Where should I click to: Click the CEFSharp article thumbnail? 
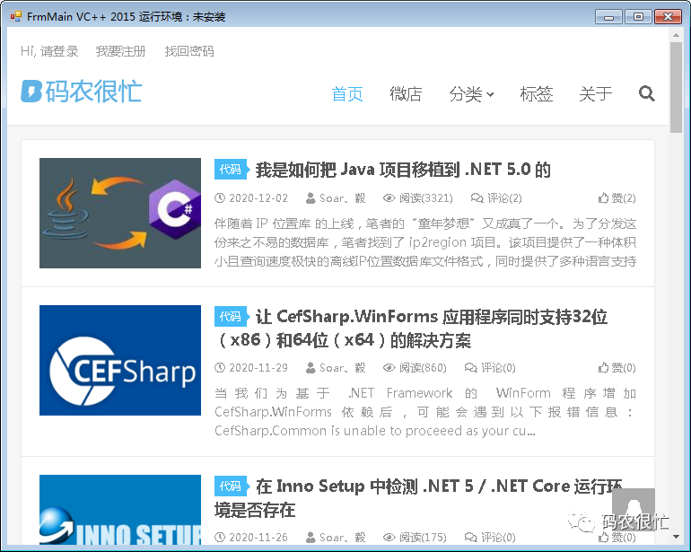(120, 360)
